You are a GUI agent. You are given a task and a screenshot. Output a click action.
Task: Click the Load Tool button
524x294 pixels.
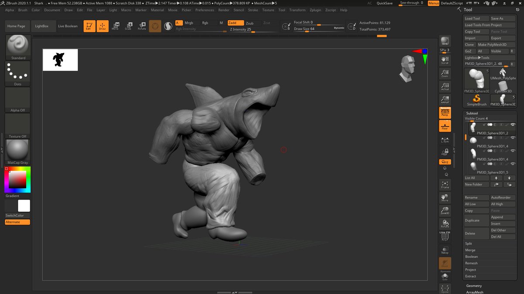[x=476, y=19]
